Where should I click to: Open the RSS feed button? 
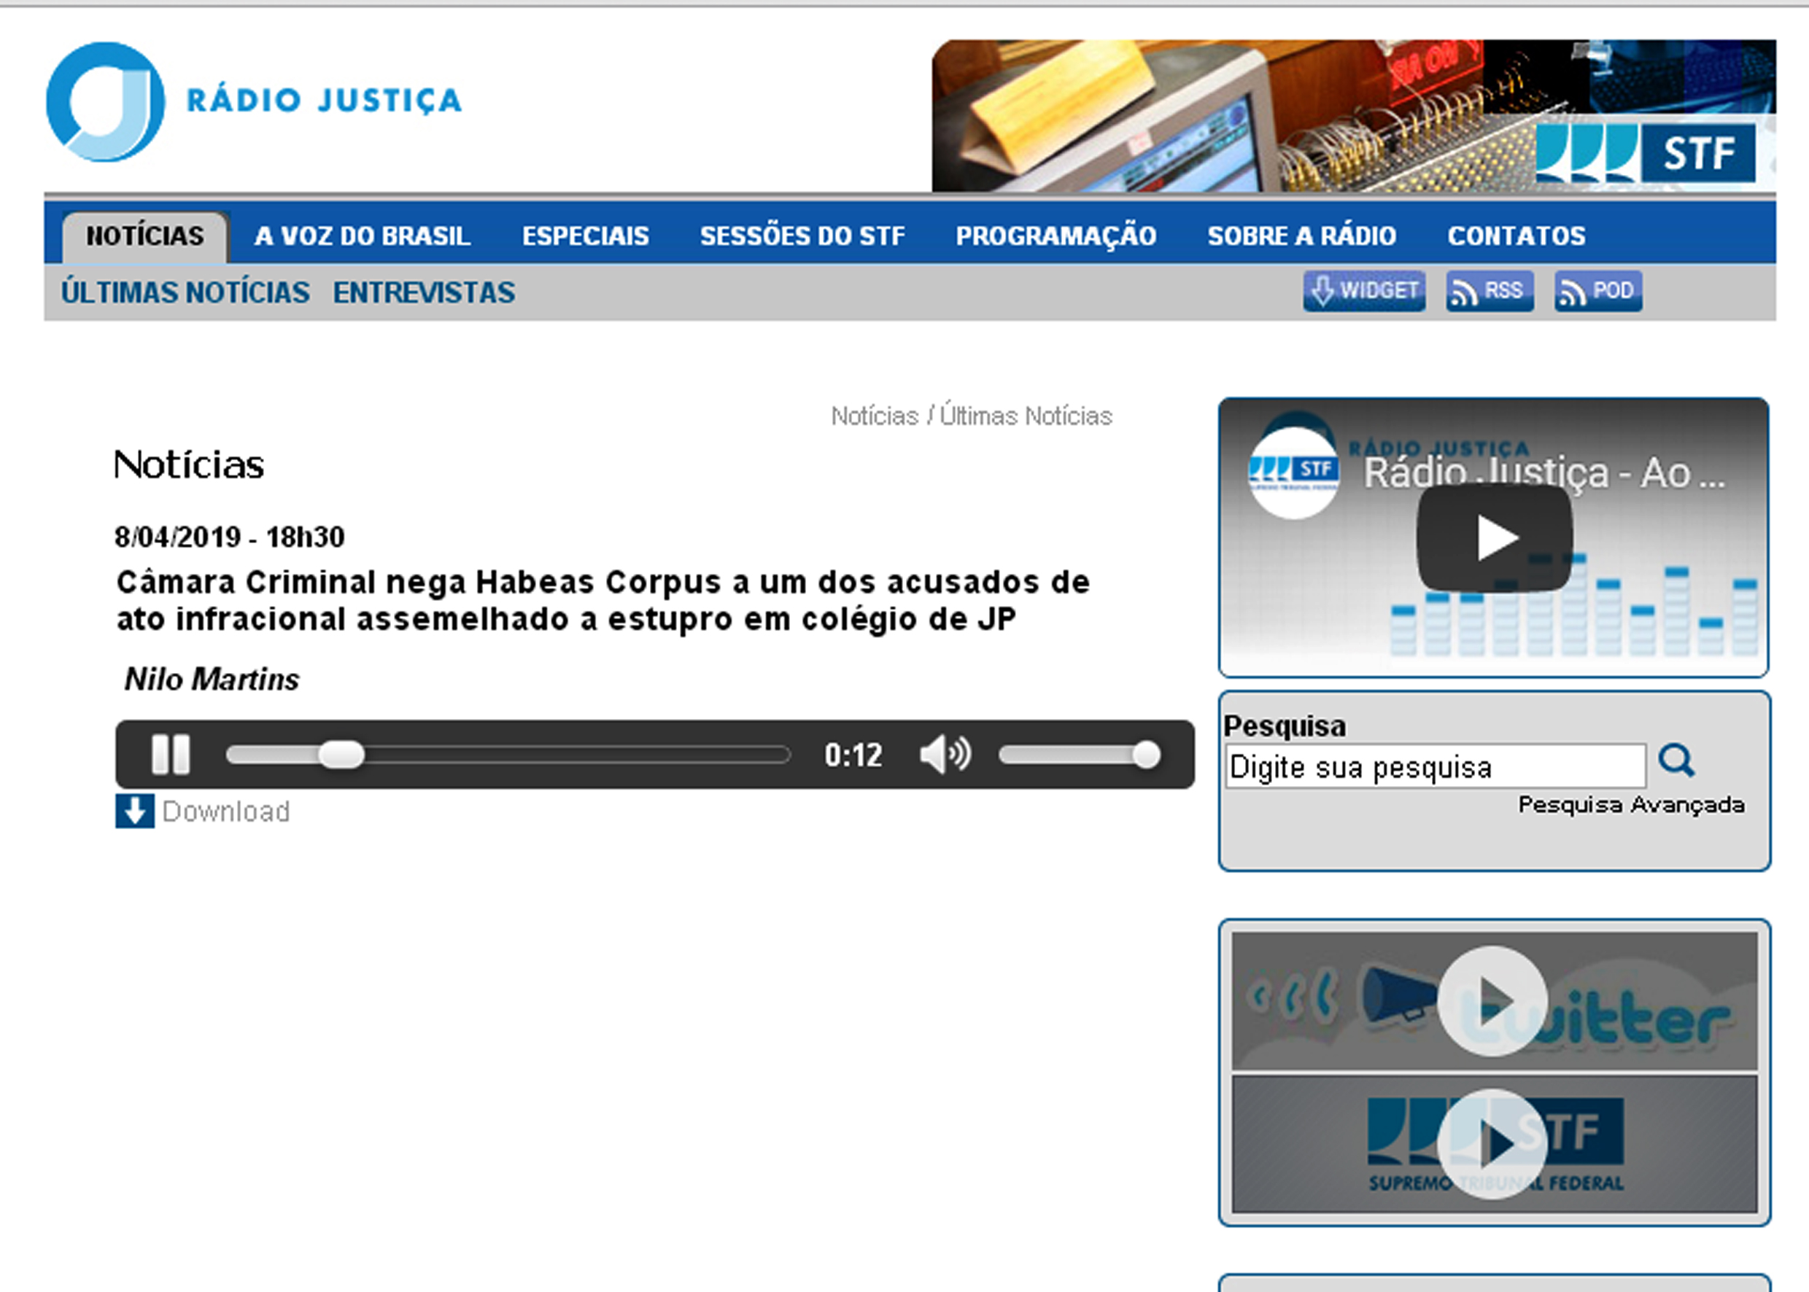pos(1489,291)
